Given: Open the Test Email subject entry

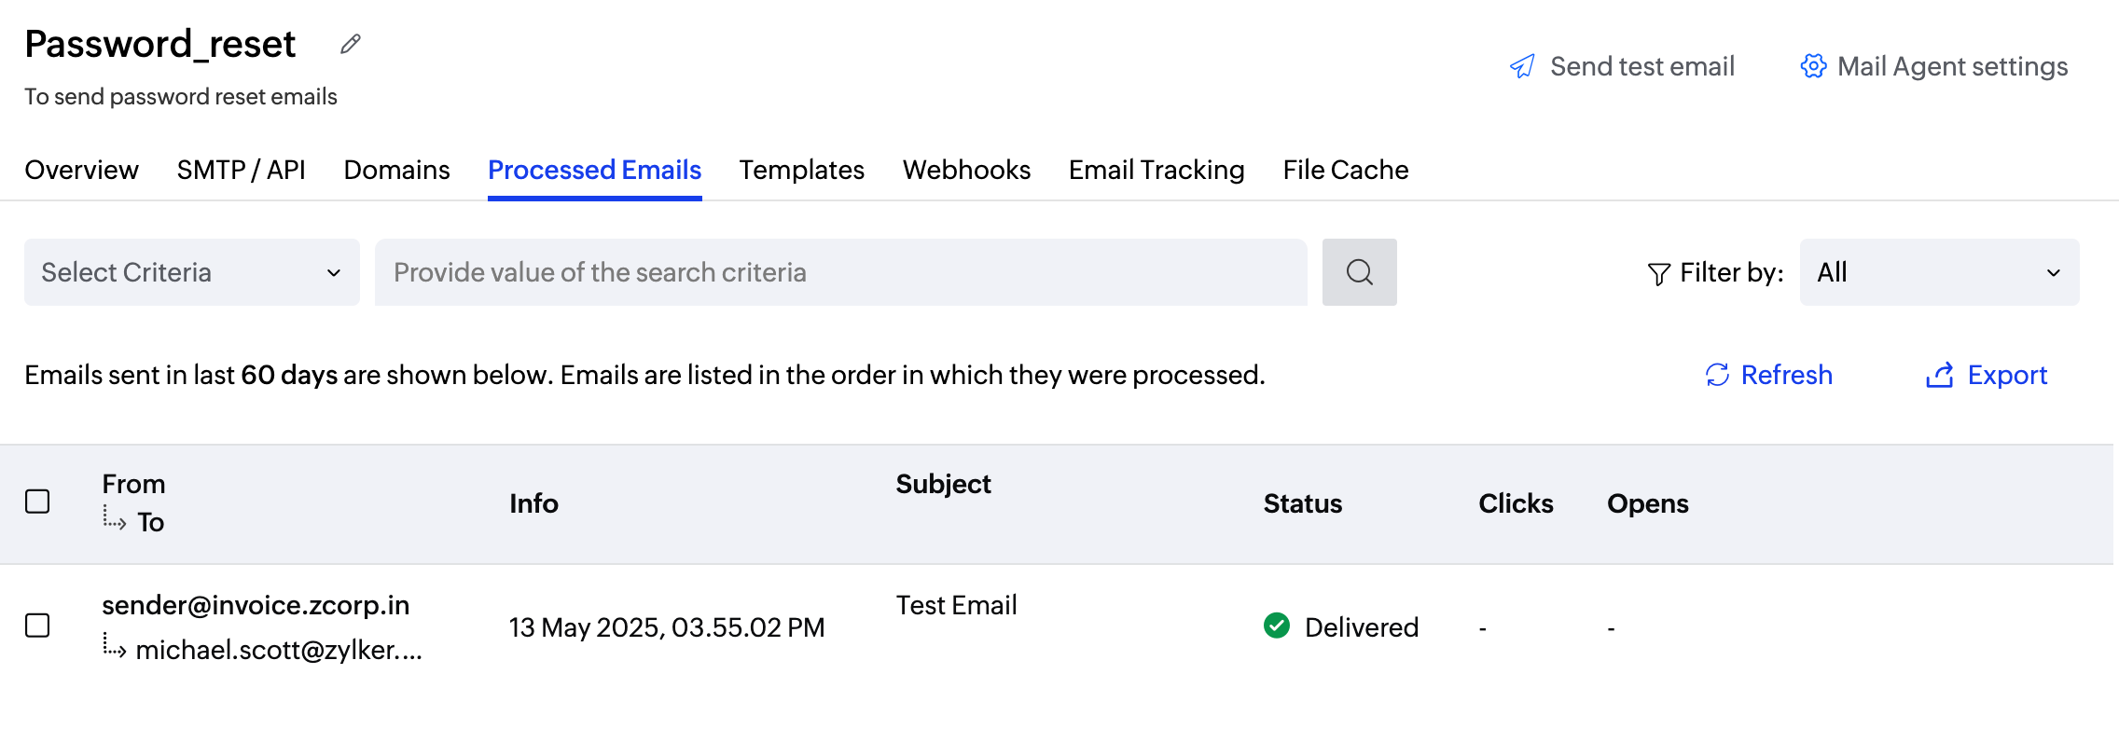Looking at the screenshot, I should click(956, 605).
